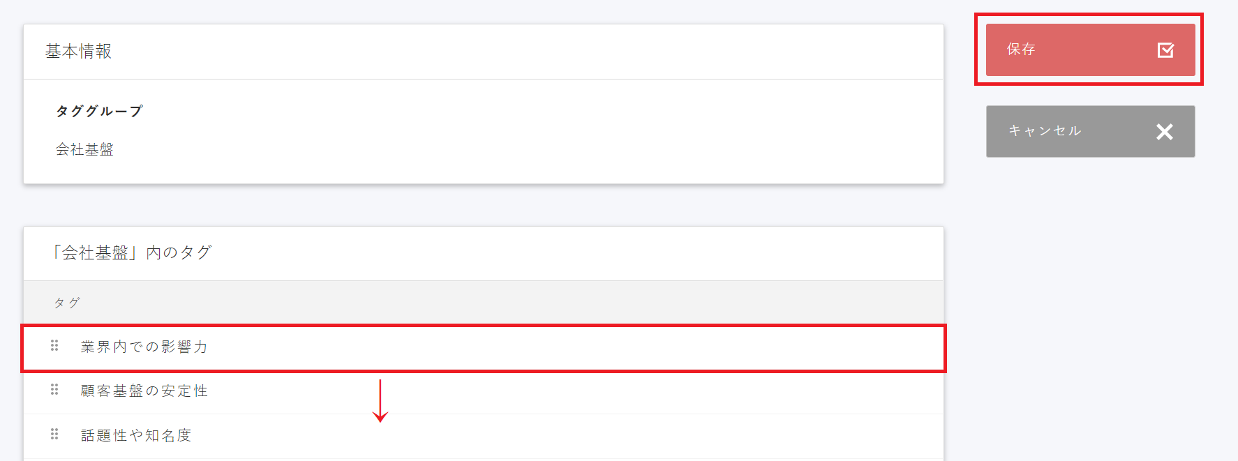Click the drag handle beside 顧客基盤の安定性
Viewport: 1238px width, 461px height.
point(54,390)
